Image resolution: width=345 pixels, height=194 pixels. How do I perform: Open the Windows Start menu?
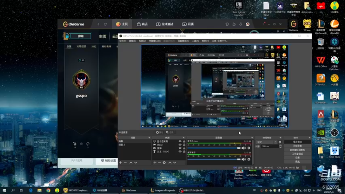point(4,190)
